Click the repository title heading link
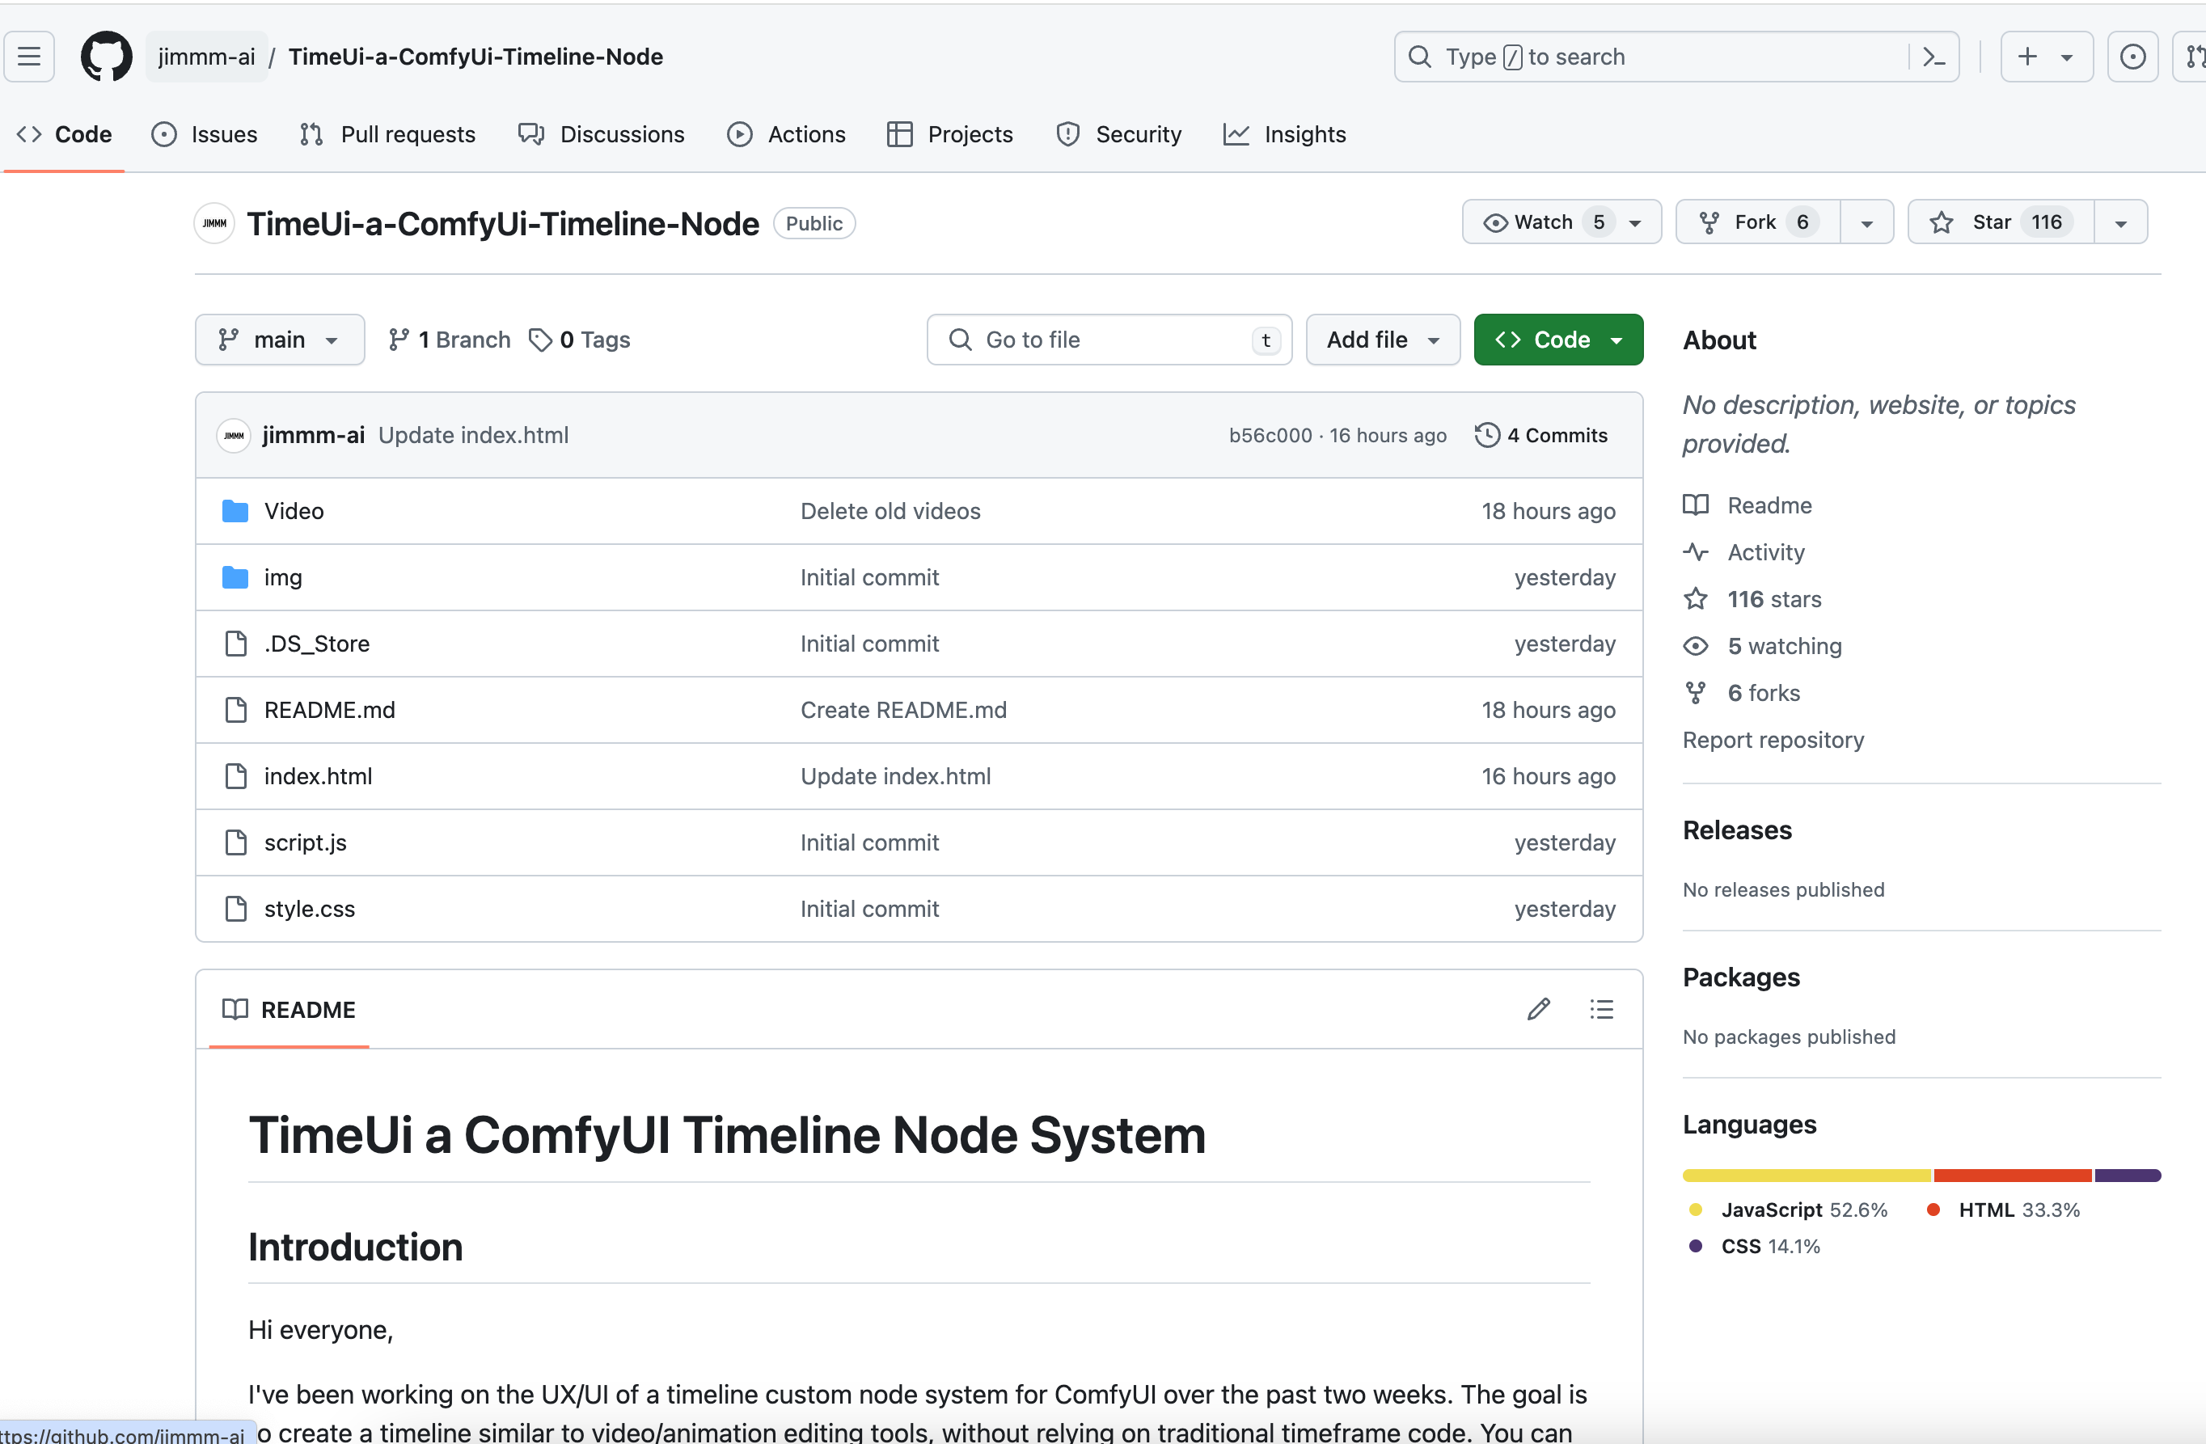2206x1444 pixels. click(x=502, y=223)
